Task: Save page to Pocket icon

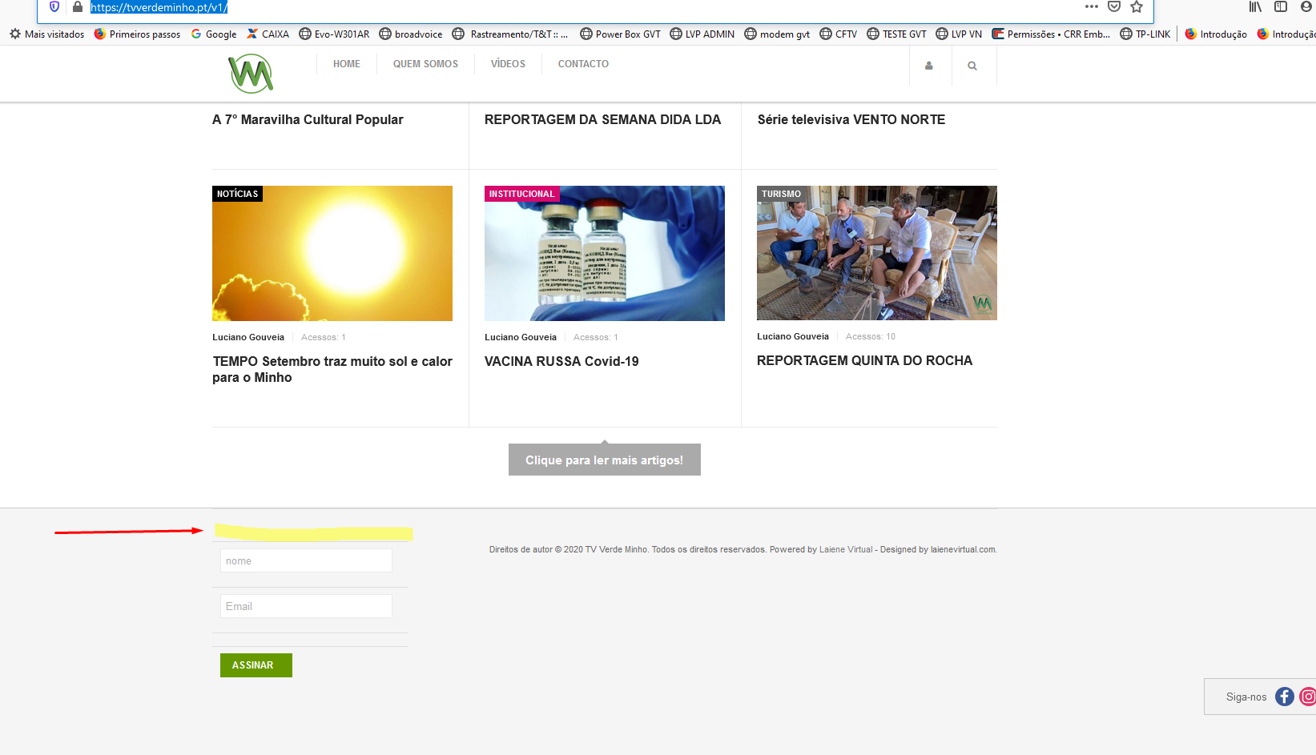Action: click(x=1114, y=6)
